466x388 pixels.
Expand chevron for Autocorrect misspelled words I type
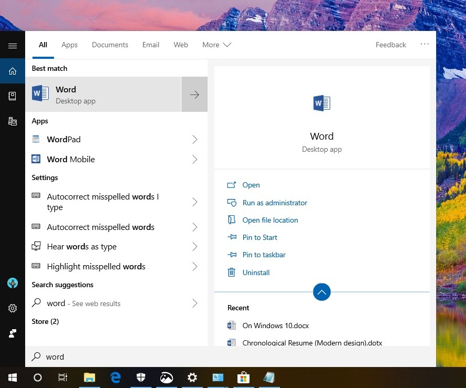pyautogui.click(x=194, y=202)
